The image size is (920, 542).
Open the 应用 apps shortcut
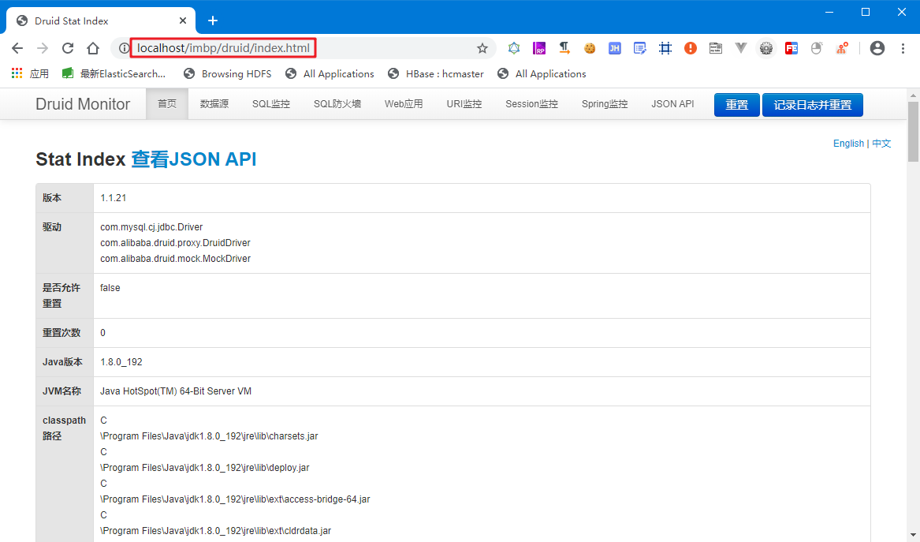click(30, 73)
